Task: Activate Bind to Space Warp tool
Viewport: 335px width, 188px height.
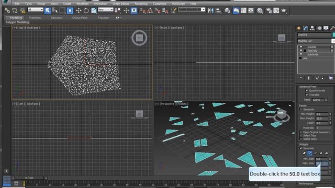Action: tap(23, 10)
